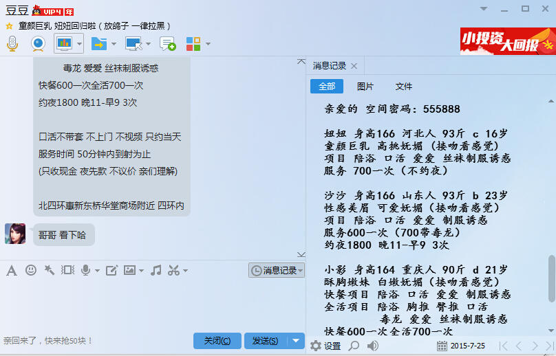Close the 消息记录 panel tab
Image resolution: width=556 pixels, height=356 pixels.
pos(354,66)
